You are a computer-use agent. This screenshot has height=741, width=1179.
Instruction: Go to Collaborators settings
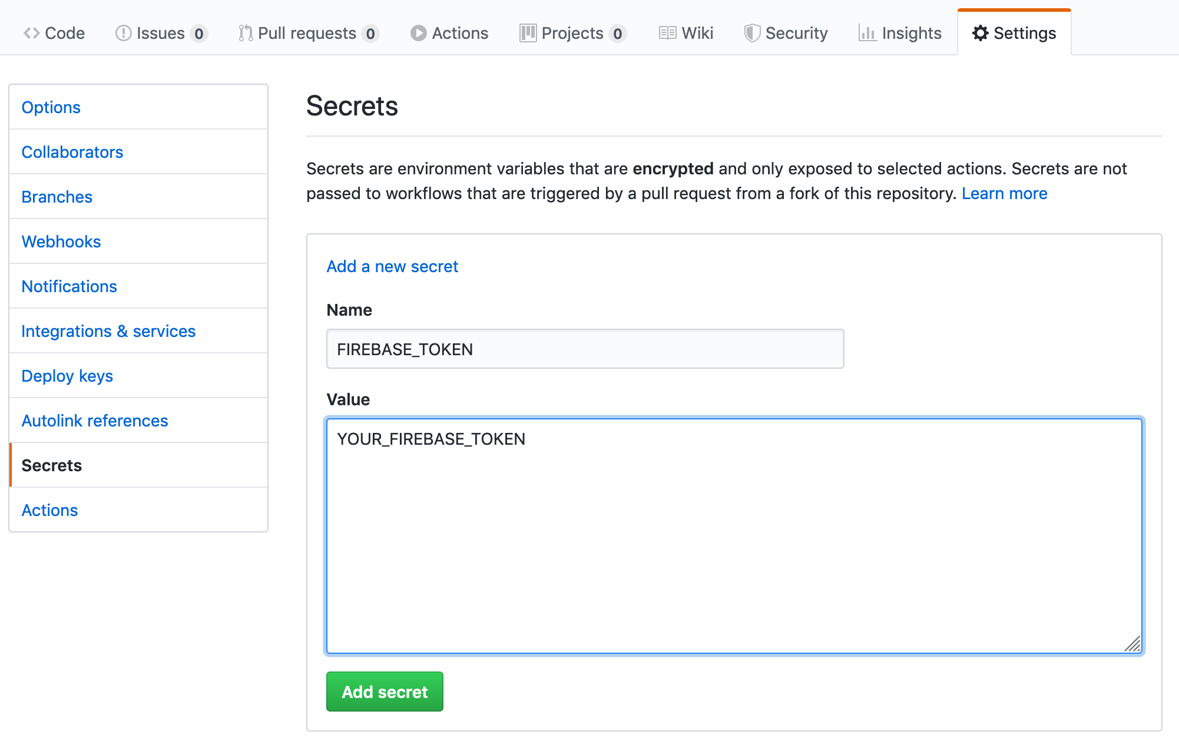(72, 151)
